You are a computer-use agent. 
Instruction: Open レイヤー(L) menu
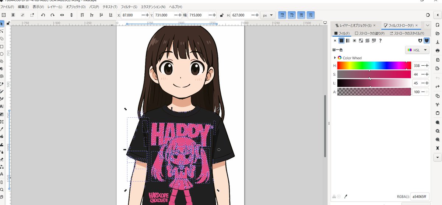point(55,7)
